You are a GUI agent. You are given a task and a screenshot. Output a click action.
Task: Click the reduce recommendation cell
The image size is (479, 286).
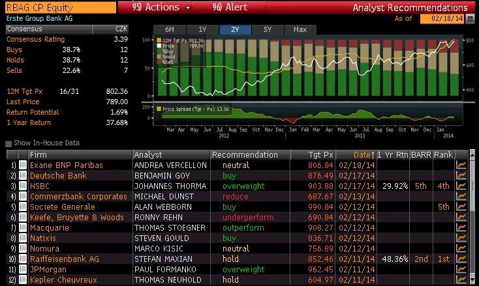(x=235, y=197)
